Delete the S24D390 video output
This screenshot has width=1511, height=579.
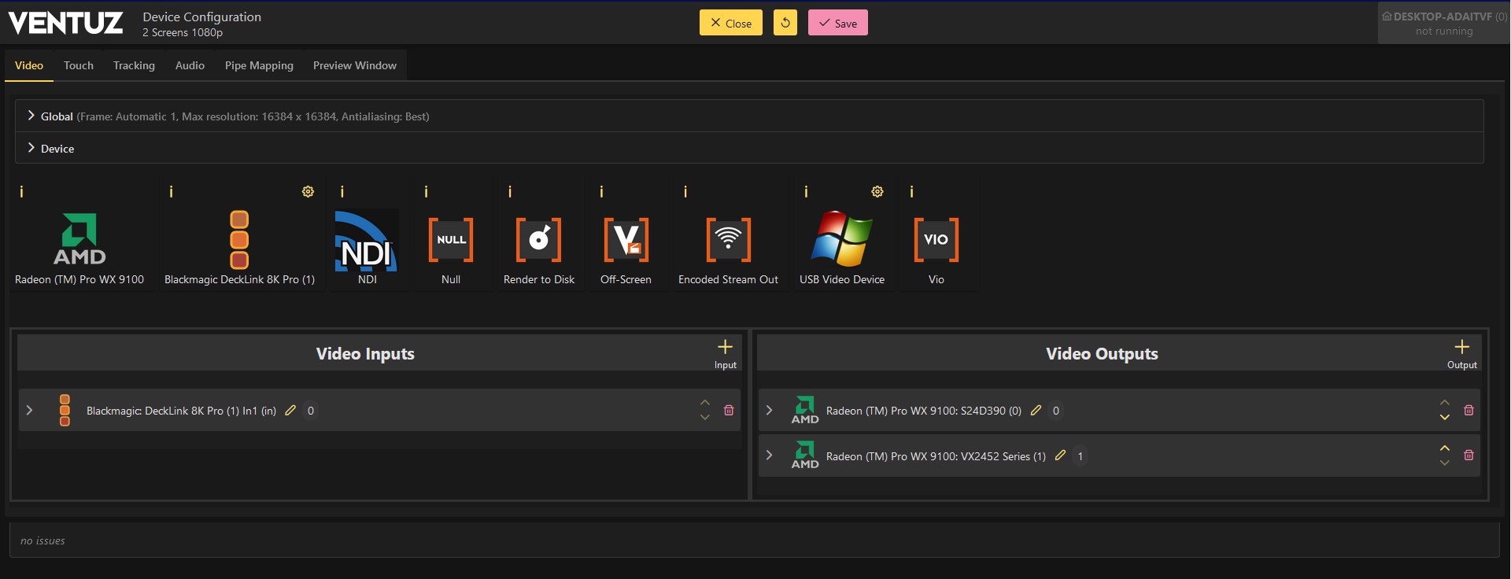pyautogui.click(x=1469, y=411)
